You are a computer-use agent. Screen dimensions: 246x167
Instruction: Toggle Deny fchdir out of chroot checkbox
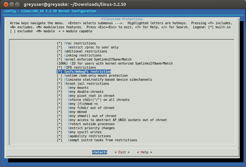[x=59, y=108]
